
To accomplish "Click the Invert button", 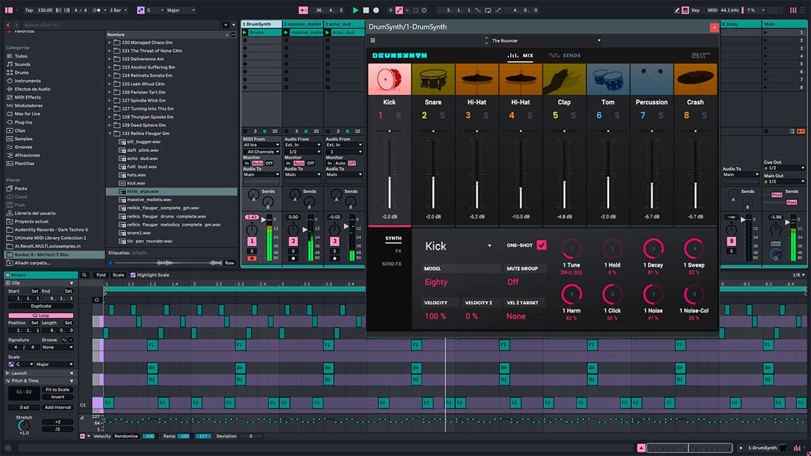I will coord(57,397).
